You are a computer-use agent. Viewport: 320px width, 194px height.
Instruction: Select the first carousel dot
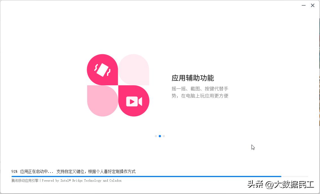point(156,136)
